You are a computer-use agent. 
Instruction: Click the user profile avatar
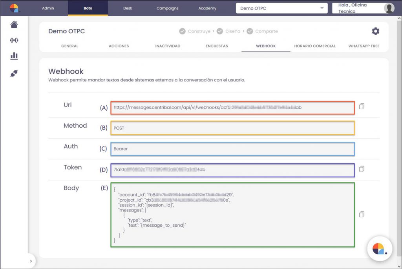point(389,8)
